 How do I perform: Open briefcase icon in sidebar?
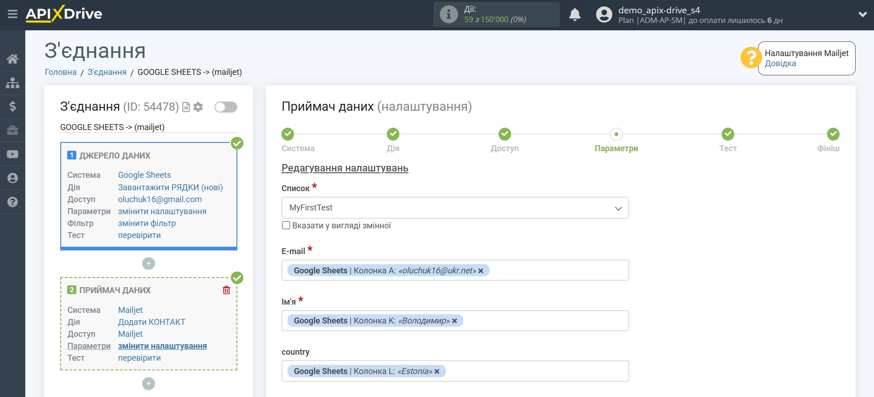(12, 130)
